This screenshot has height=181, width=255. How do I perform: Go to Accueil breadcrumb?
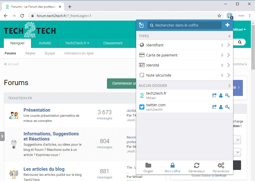click(11, 64)
